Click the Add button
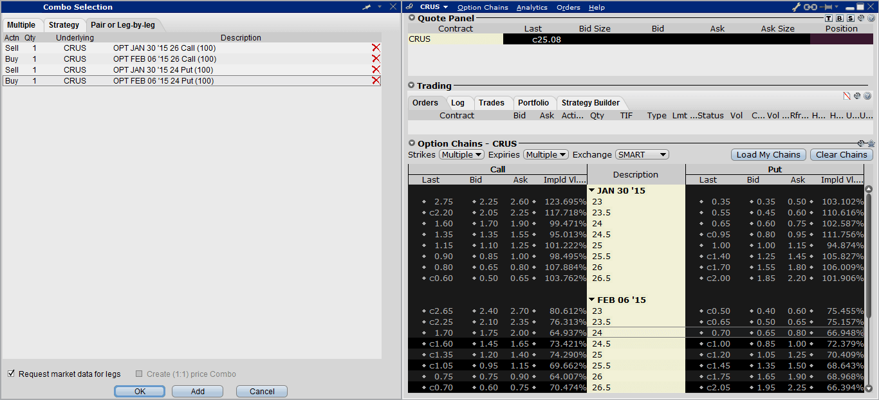879x400 pixels. coord(198,391)
